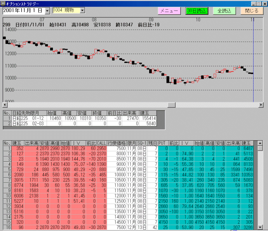The width and height of the screenshot is (268, 231).
Task: Click the SQ-1 column header
Action: (142, 143)
